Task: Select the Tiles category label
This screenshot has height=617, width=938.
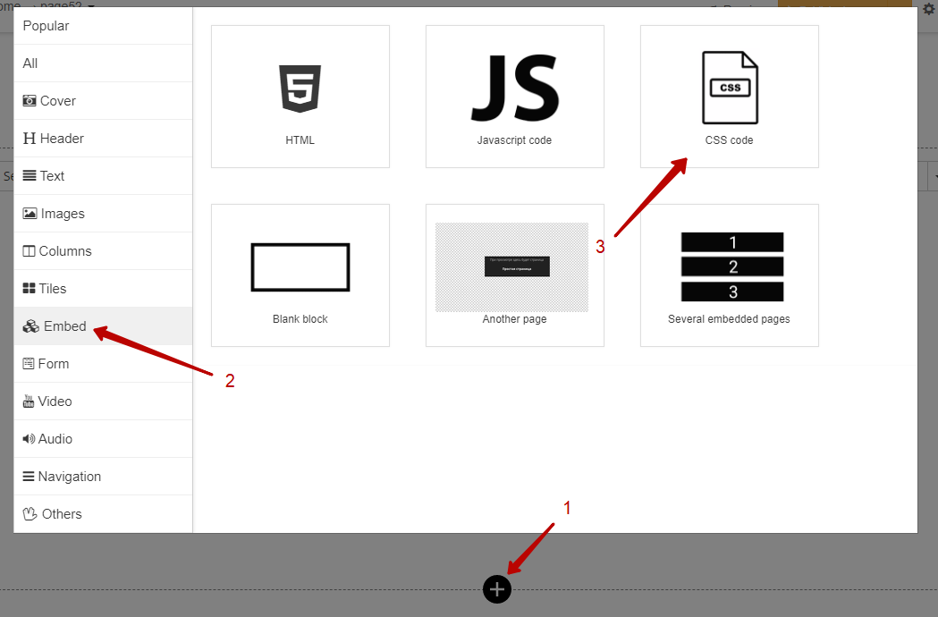Action: pyautogui.click(x=53, y=289)
